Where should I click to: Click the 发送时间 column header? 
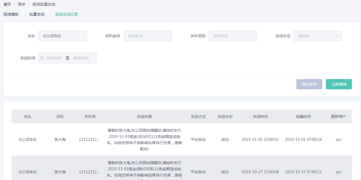[260, 117]
